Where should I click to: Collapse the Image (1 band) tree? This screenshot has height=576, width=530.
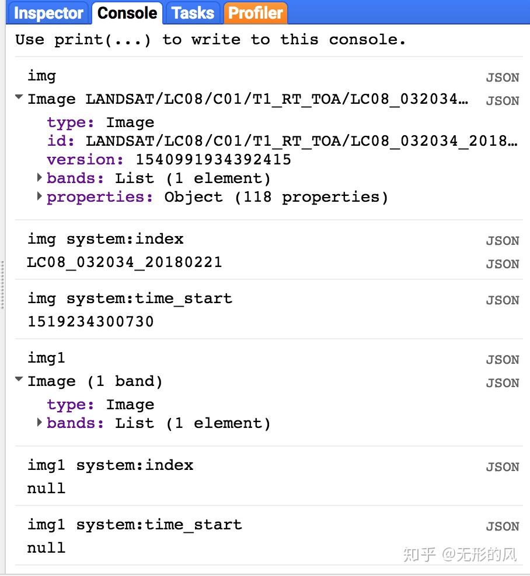pyautogui.click(x=19, y=380)
